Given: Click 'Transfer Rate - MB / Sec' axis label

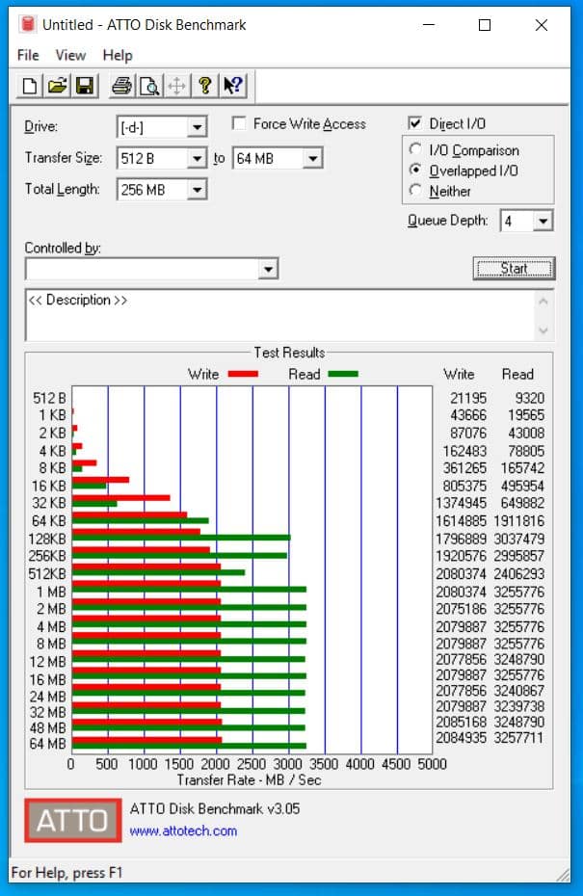Looking at the screenshot, I should click(249, 780).
